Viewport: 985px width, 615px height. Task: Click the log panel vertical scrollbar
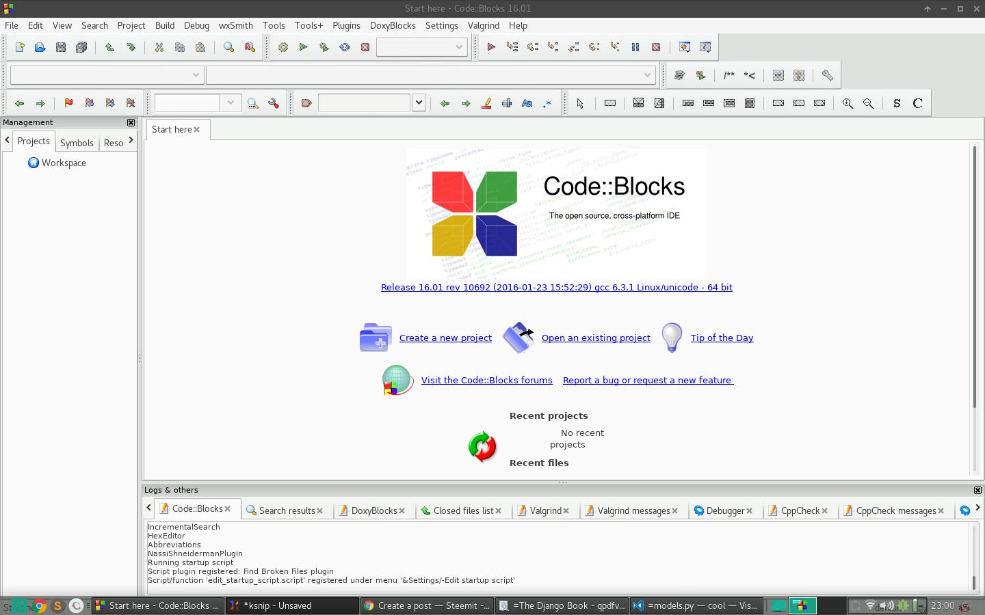(x=974, y=583)
